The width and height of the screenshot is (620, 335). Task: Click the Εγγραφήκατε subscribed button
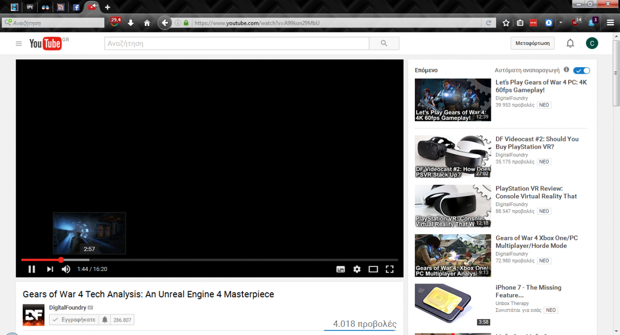point(73,320)
